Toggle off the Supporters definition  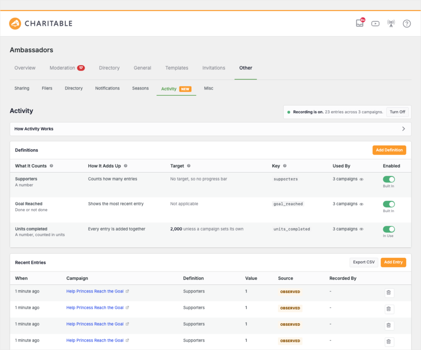point(389,179)
